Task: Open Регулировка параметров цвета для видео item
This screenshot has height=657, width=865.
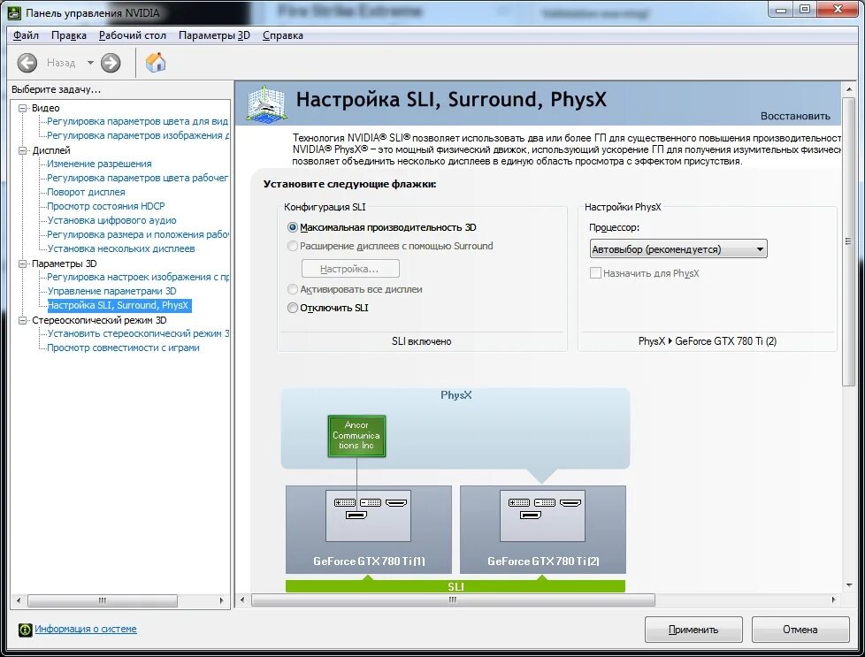Action: click(137, 121)
